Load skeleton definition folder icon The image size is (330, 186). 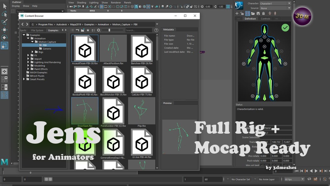[253, 13]
